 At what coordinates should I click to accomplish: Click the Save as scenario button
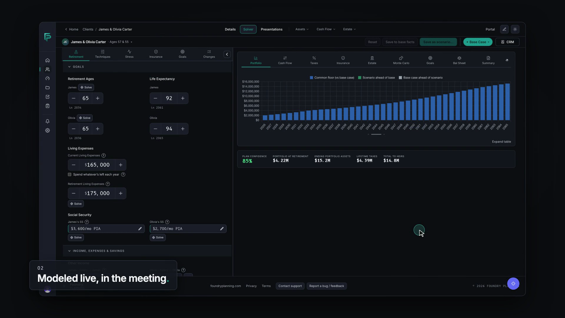pyautogui.click(x=438, y=42)
